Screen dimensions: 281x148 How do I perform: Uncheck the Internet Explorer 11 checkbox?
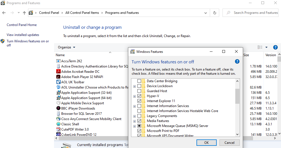coord(139,101)
